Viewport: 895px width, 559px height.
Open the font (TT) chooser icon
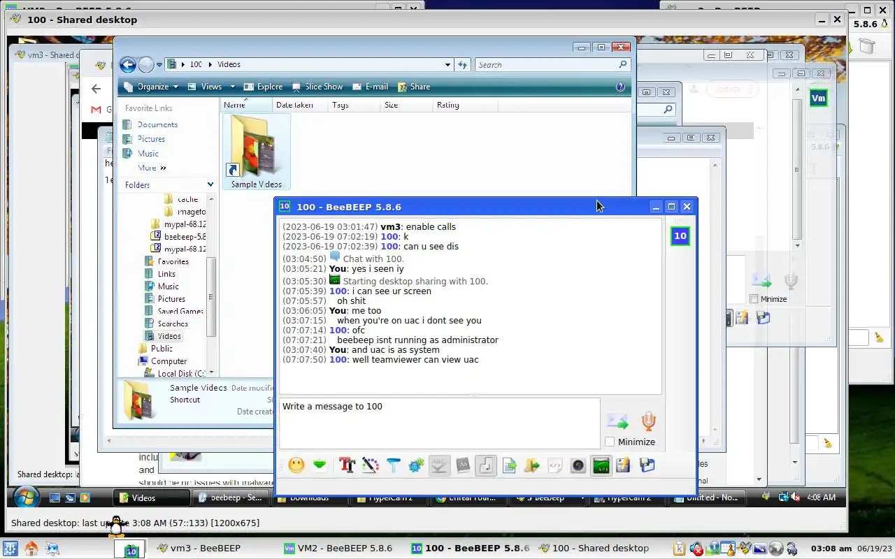point(347,465)
